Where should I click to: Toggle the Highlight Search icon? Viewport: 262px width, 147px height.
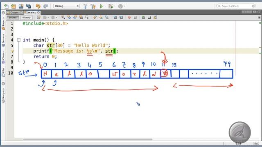[x=81, y=17]
